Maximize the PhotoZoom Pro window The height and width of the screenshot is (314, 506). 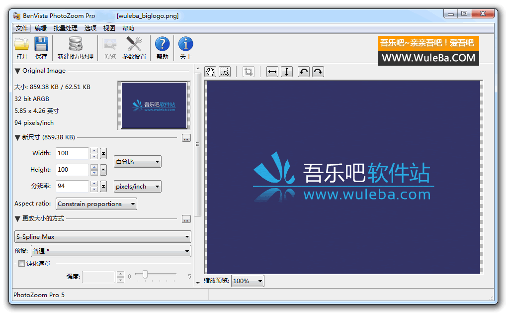pyautogui.click(x=464, y=14)
